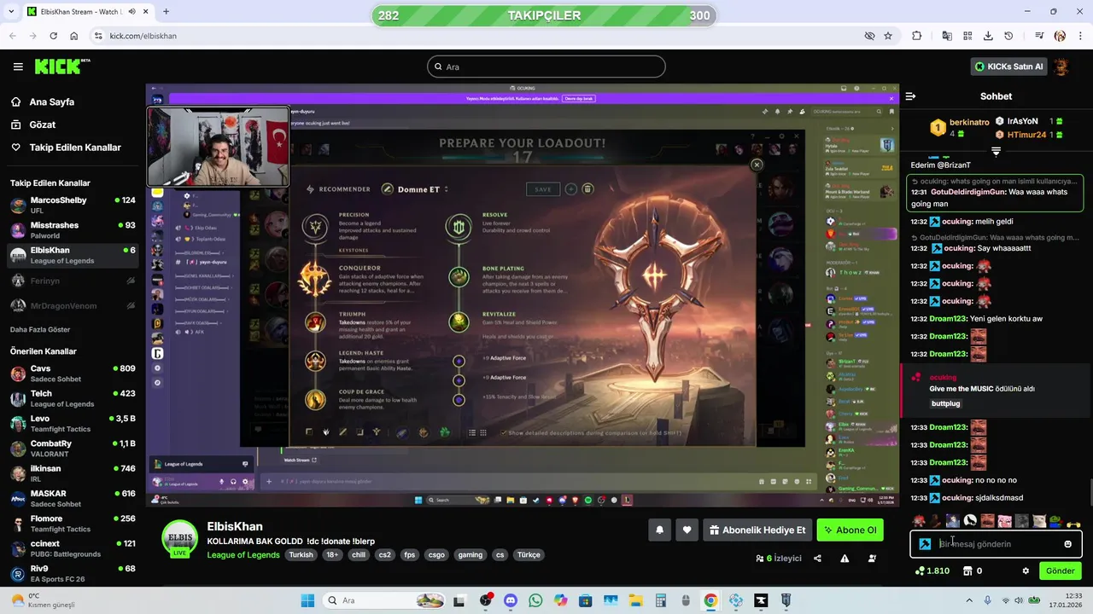Open Discord from taskbar
The height and width of the screenshot is (614, 1093).
click(x=511, y=600)
